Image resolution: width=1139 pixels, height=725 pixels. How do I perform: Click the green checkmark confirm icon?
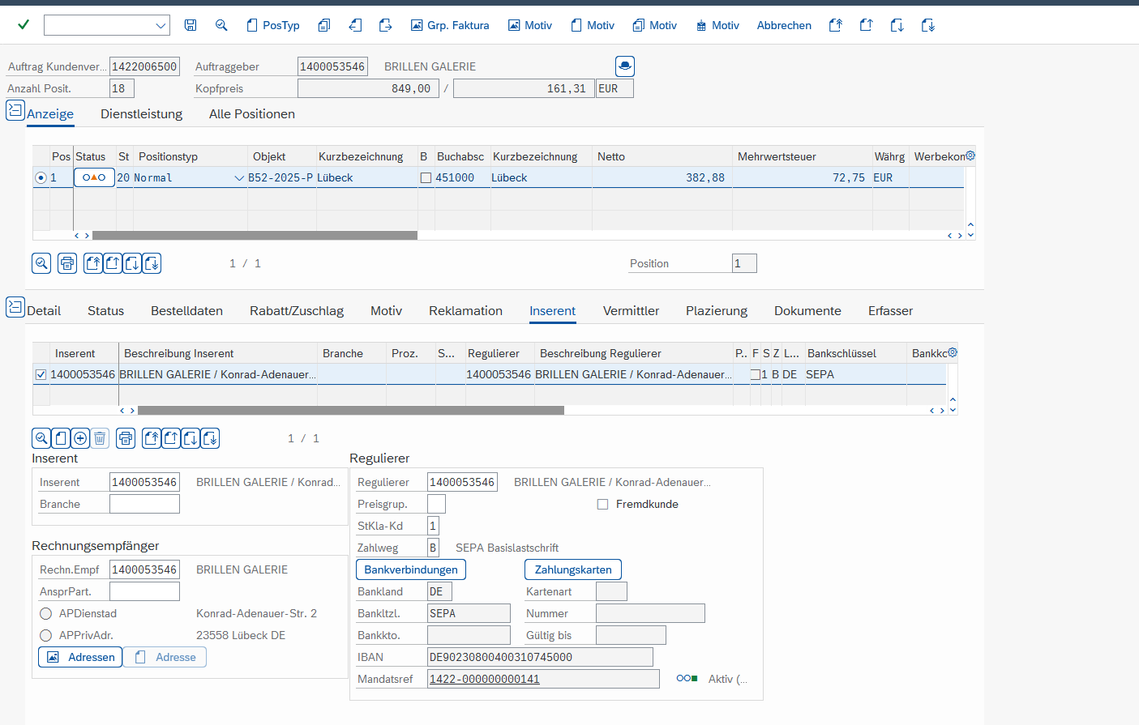(x=24, y=25)
